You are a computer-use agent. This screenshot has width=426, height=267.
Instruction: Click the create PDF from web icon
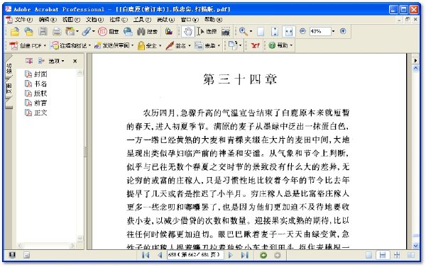click(x=29, y=32)
